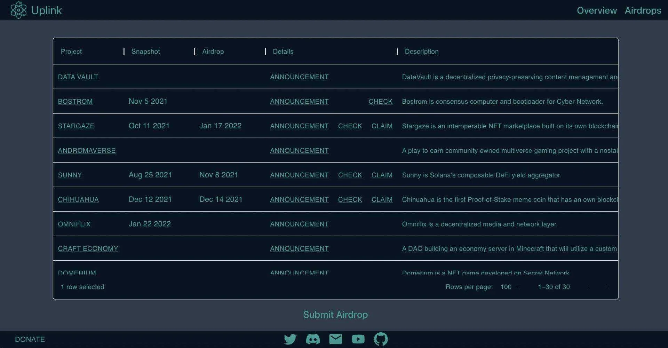Open the Discord icon in footer
Screen dimensions: 668x348
(x=313, y=339)
